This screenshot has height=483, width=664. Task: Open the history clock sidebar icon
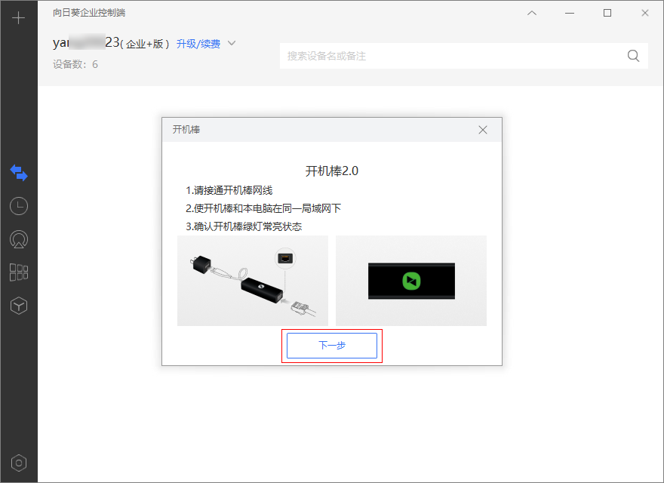click(19, 206)
